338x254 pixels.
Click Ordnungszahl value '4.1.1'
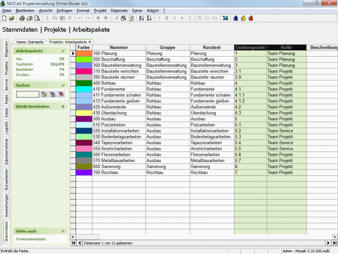pyautogui.click(x=250, y=95)
